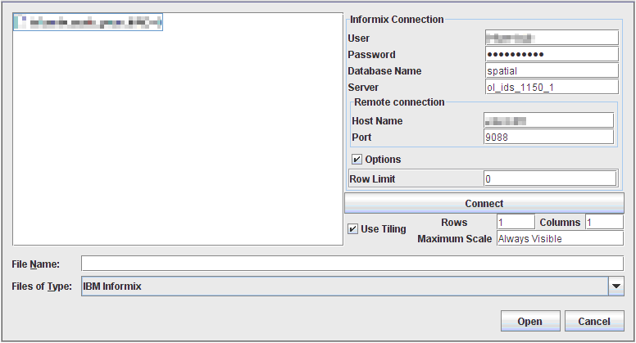Click the Port field showing 9088

(x=547, y=137)
